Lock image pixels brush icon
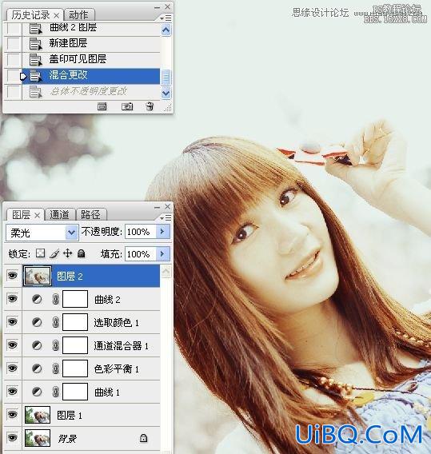 point(54,253)
